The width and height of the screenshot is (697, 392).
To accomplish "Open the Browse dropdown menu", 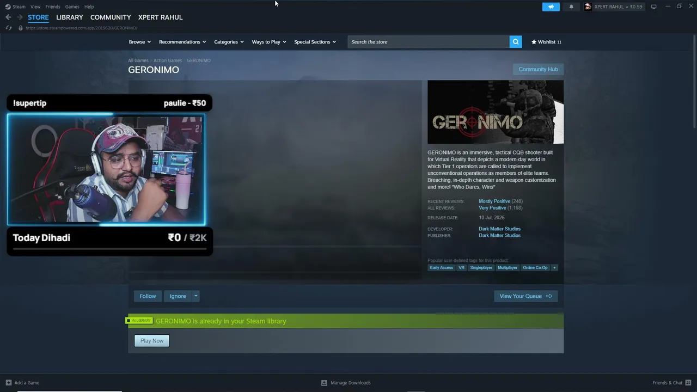I will (140, 42).
